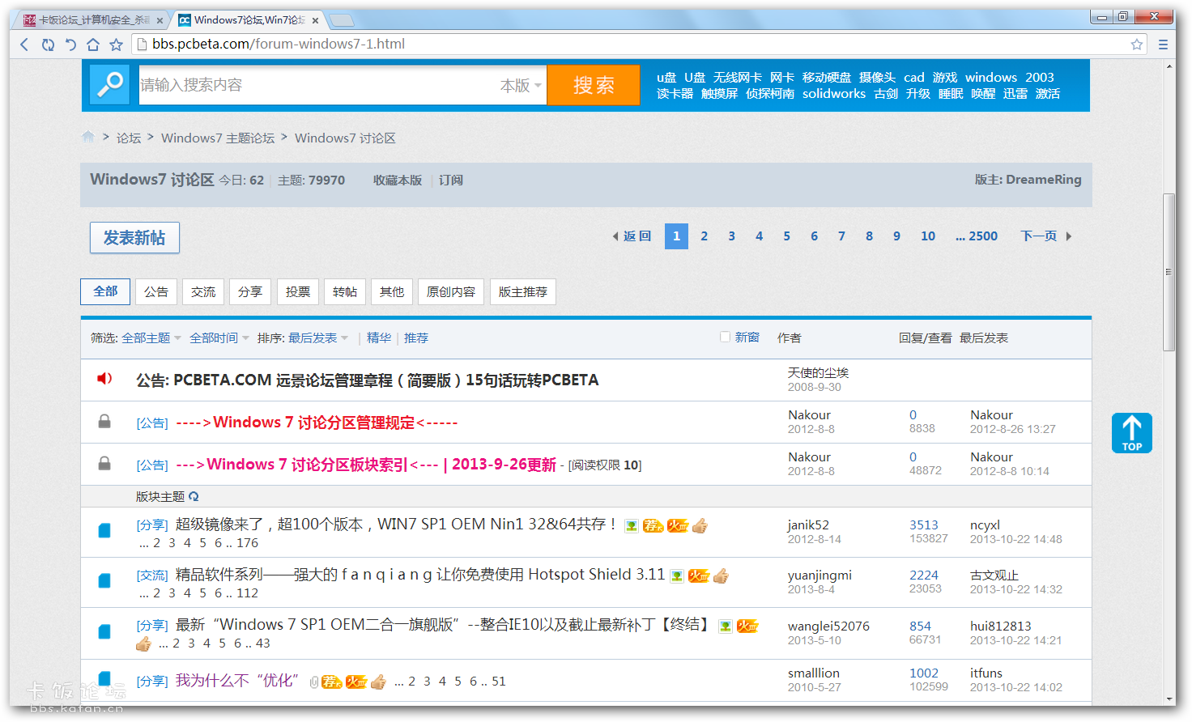Click thread icon beside 精品软件系列 post

point(104,581)
